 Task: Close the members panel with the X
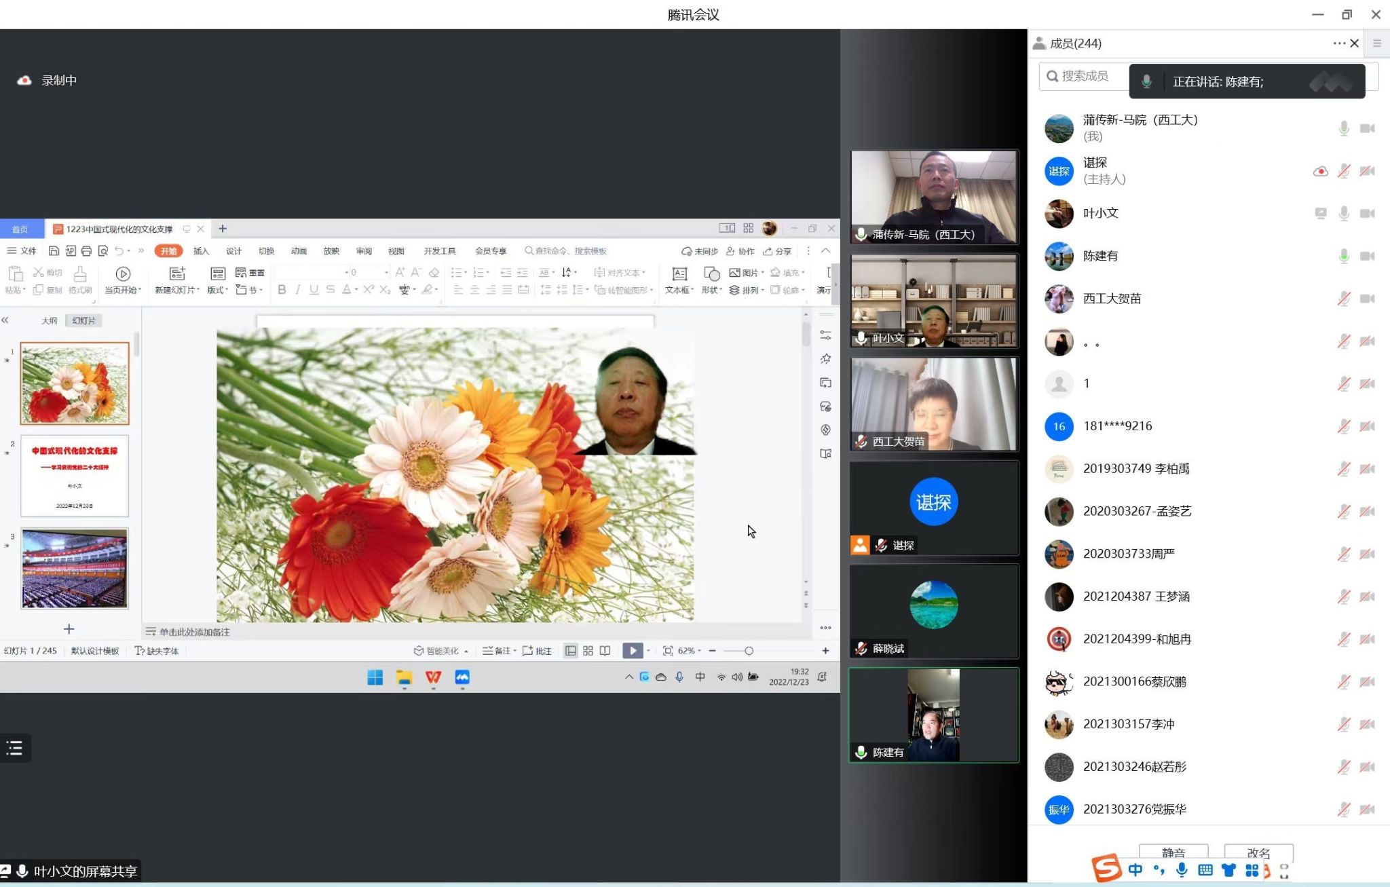pyautogui.click(x=1354, y=43)
